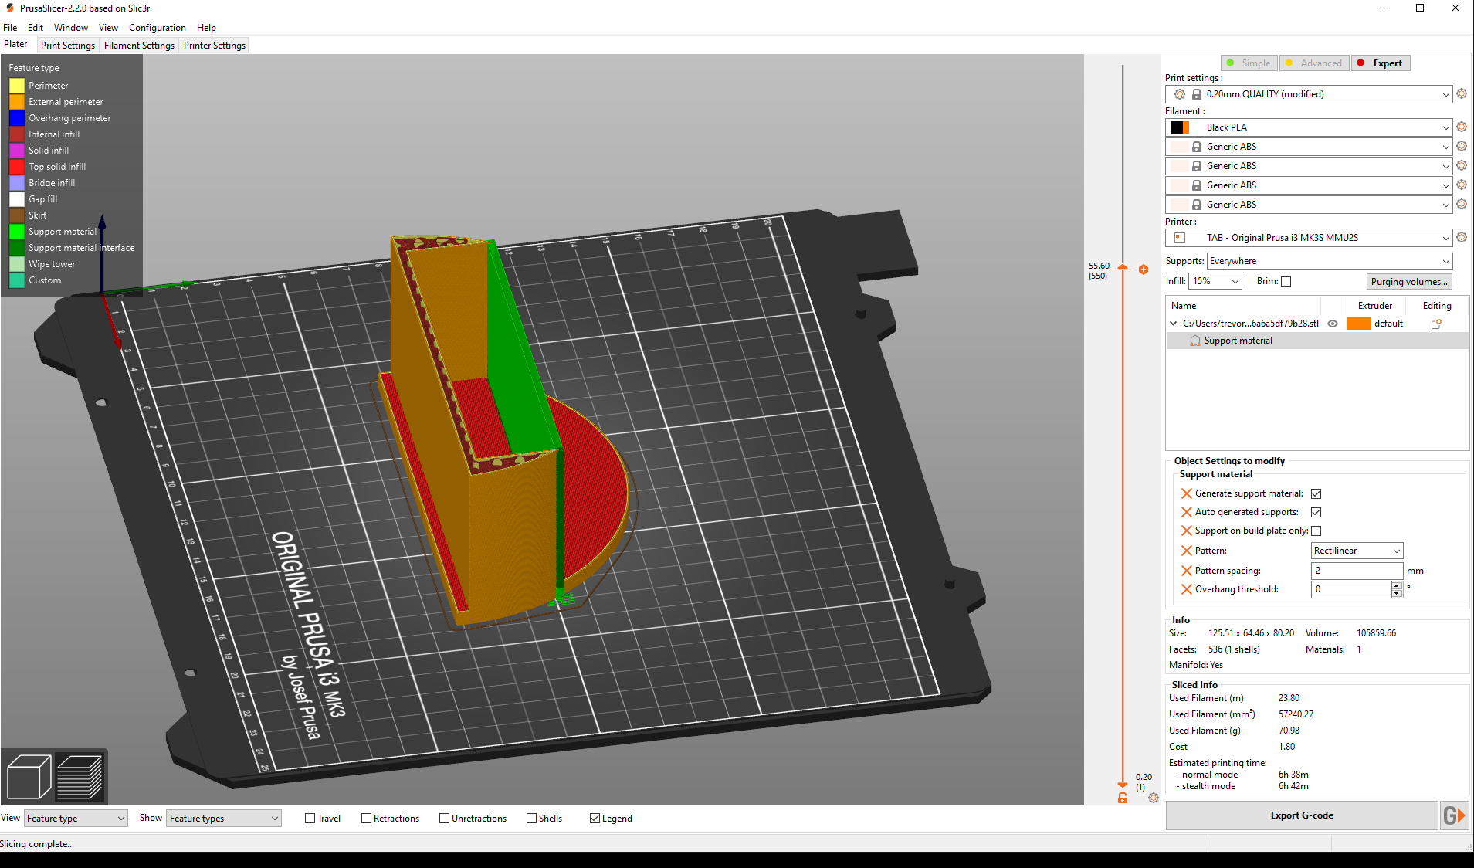Switch to the Print Settings tab
Viewport: 1474px width, 868px height.
(x=68, y=46)
